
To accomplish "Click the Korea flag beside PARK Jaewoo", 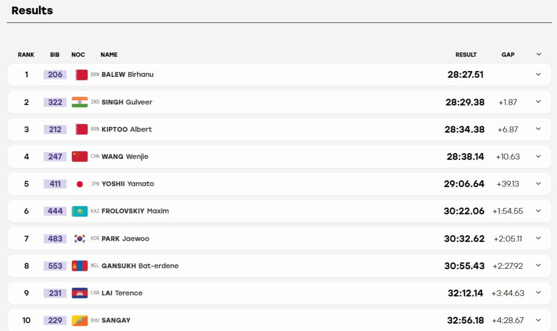I will point(80,239).
